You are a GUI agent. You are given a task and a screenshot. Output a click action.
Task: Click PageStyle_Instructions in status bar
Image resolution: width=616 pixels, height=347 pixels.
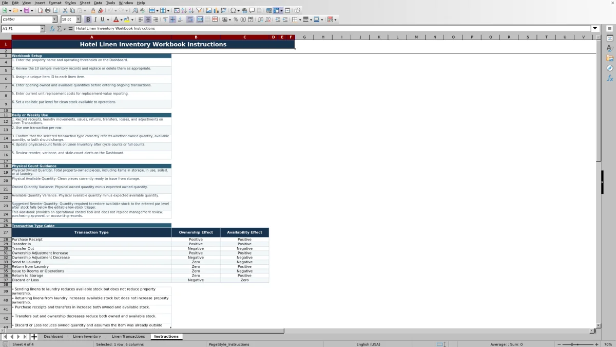229,344
